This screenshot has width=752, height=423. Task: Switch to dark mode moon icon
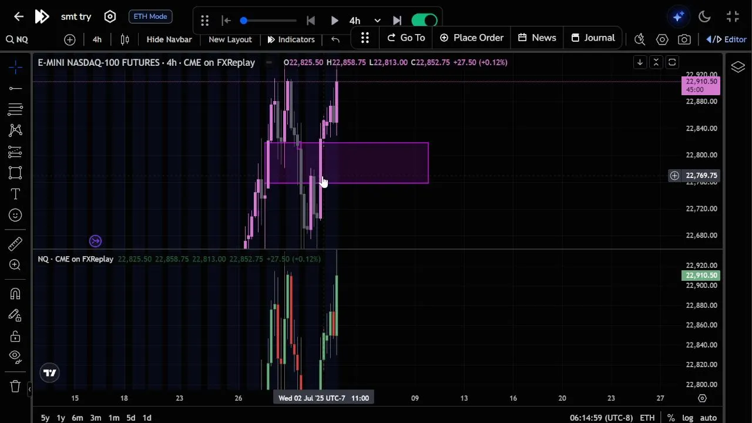pos(704,16)
